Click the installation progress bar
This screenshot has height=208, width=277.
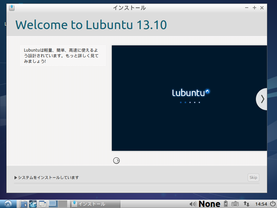tap(137, 184)
